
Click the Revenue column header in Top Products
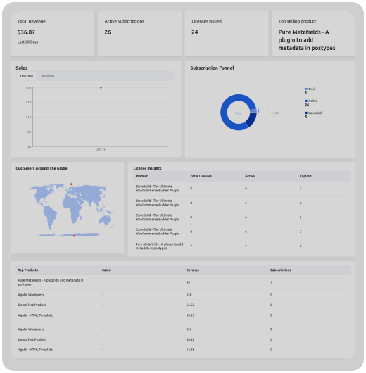(193, 270)
